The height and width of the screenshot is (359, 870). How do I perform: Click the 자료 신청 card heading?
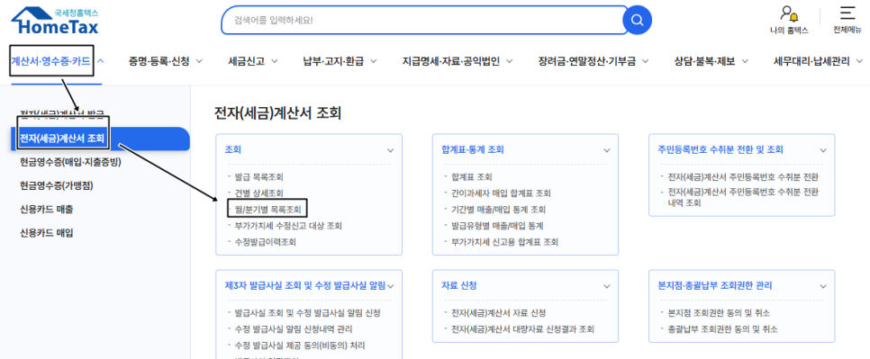click(x=458, y=286)
